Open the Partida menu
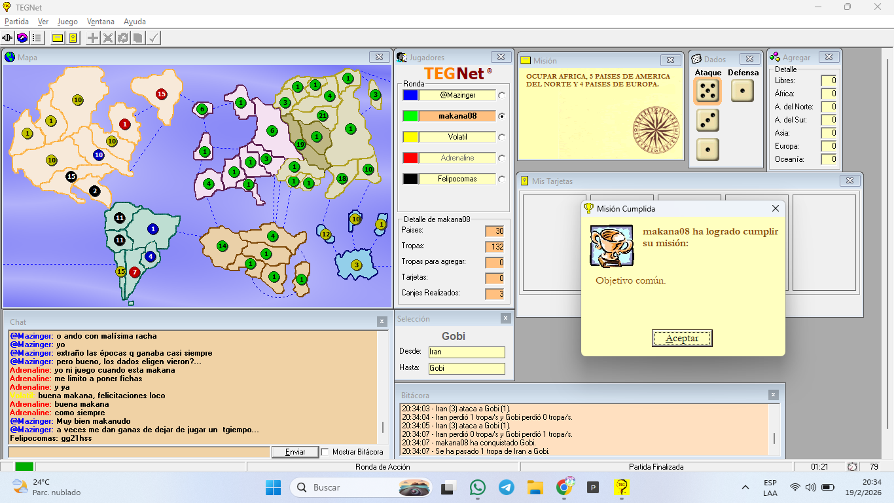 (x=16, y=22)
